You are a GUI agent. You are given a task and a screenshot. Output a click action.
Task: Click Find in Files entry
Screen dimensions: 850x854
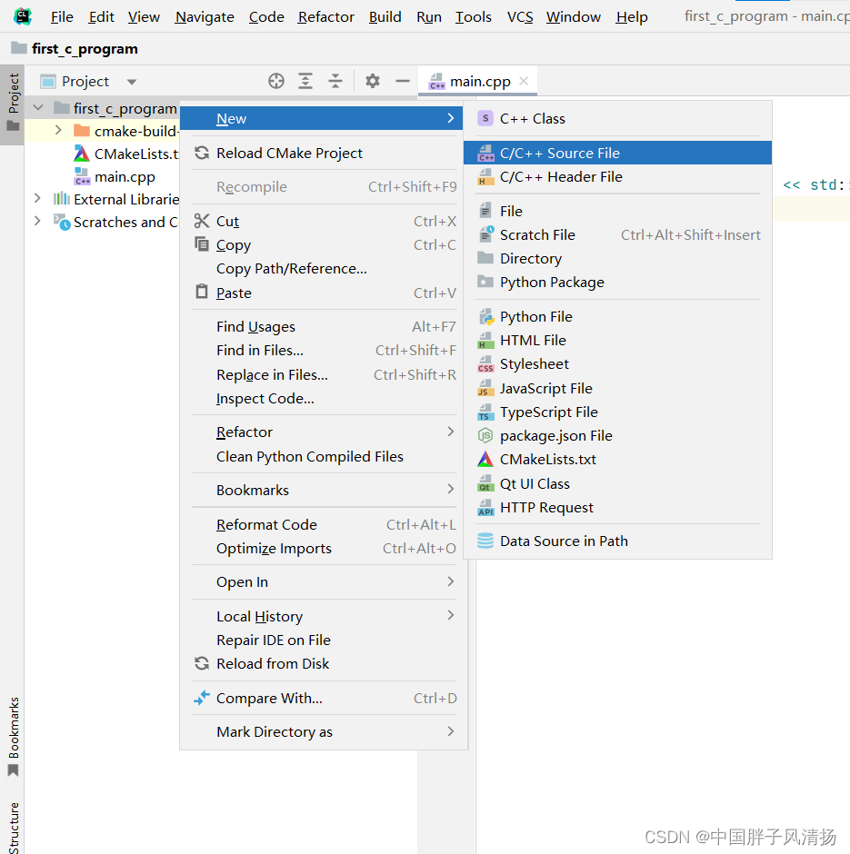point(324,350)
